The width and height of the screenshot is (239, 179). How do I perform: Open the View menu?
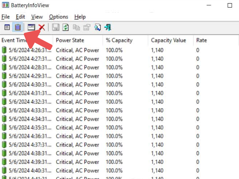pyautogui.click(x=37, y=17)
